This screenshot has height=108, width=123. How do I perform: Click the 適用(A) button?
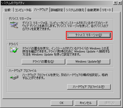pyautogui.click(x=110, y=103)
